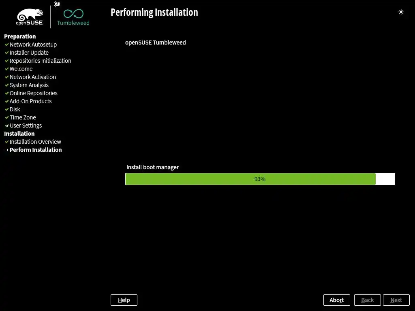415x311 pixels.
Task: Abort the installation
Action: (337, 300)
